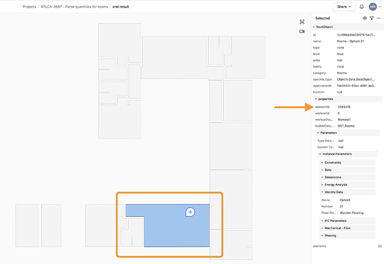Open the MR user avatar menu

tap(373, 7)
